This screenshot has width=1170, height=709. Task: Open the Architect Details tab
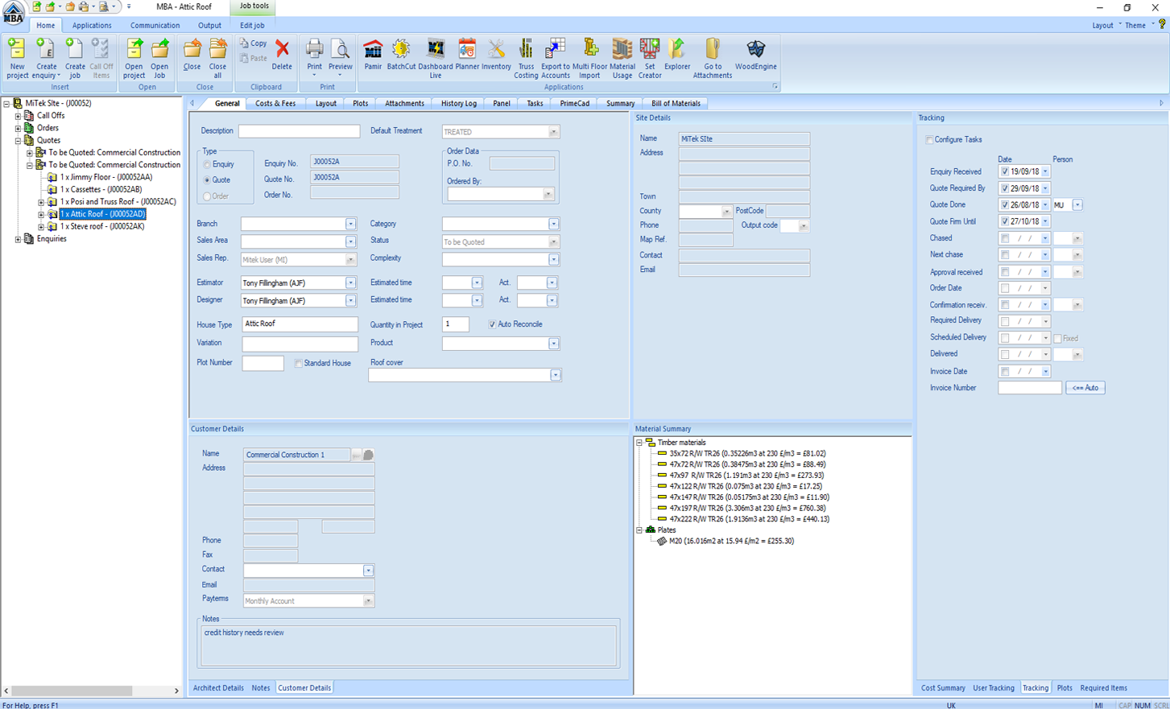click(218, 688)
